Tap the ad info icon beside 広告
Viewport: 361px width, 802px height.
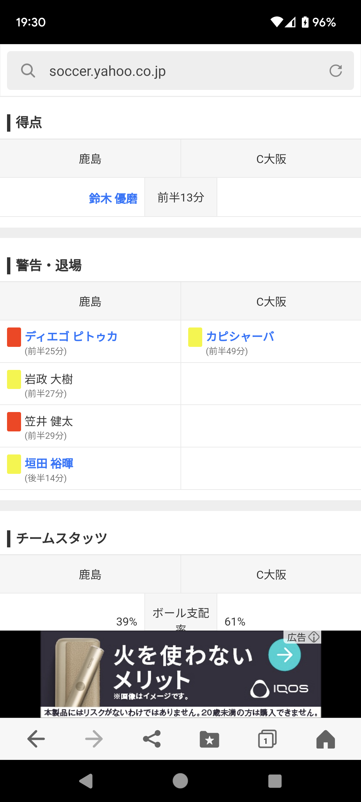point(314,637)
